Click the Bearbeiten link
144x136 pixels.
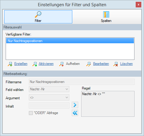point(101,64)
